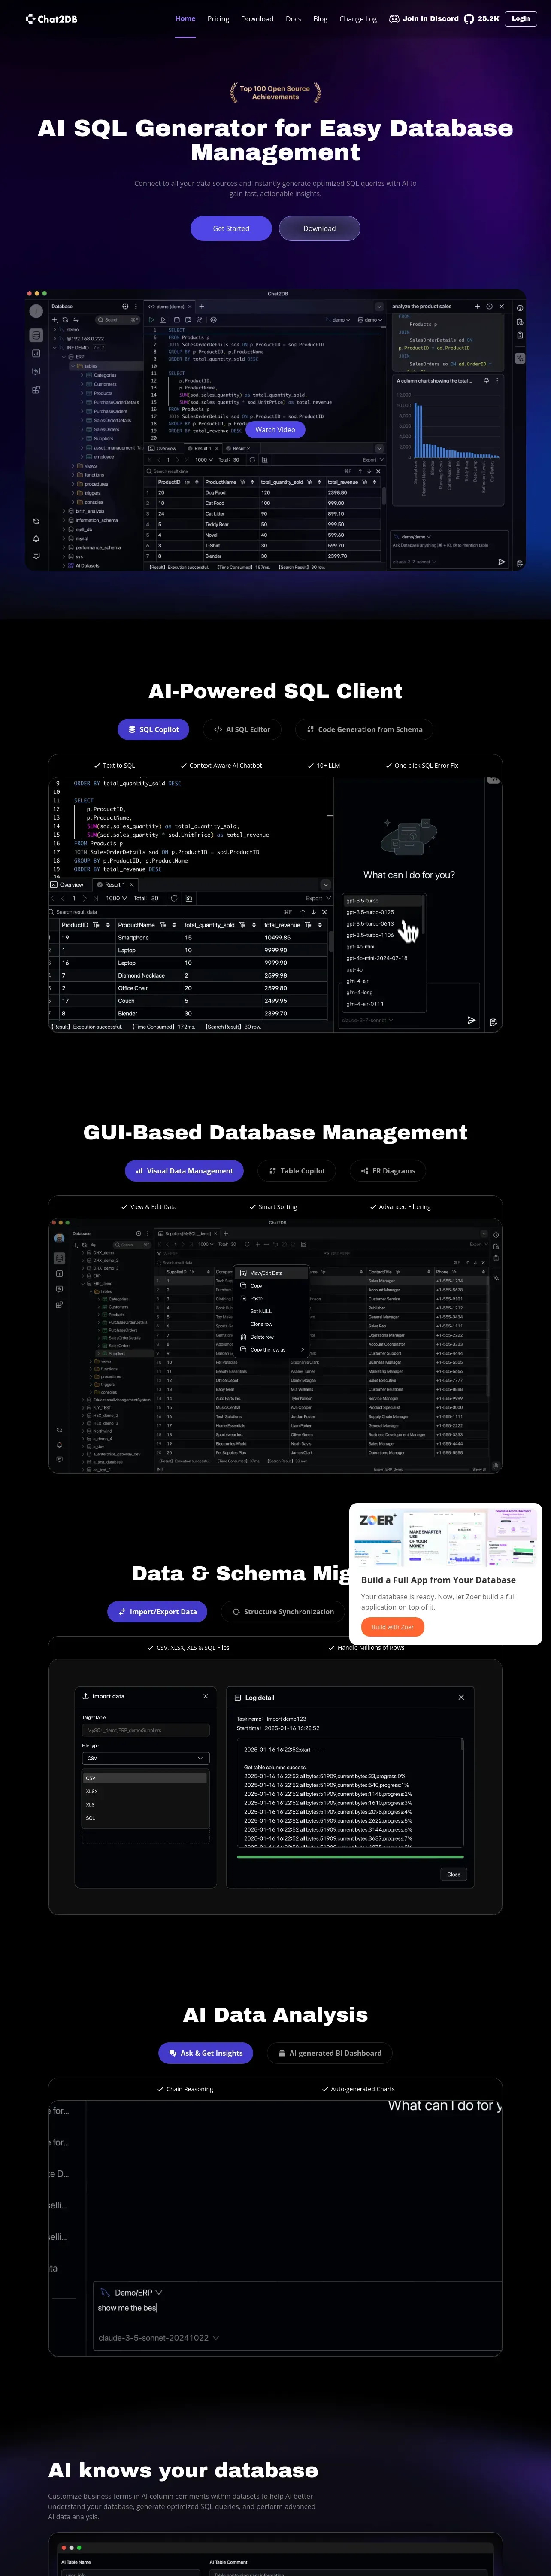Choose Paste in context menu

(273, 1299)
